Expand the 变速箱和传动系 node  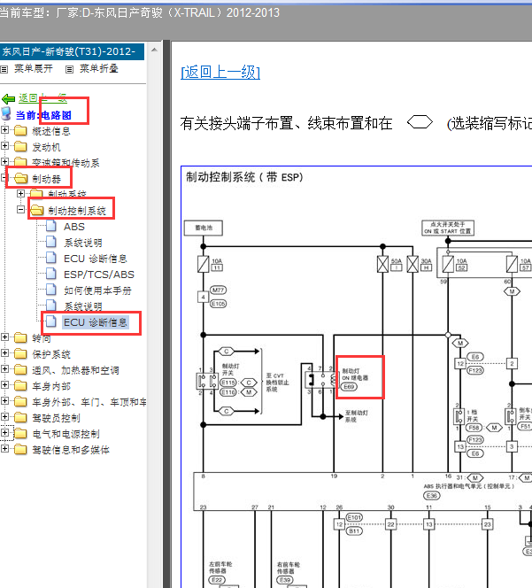point(4,162)
